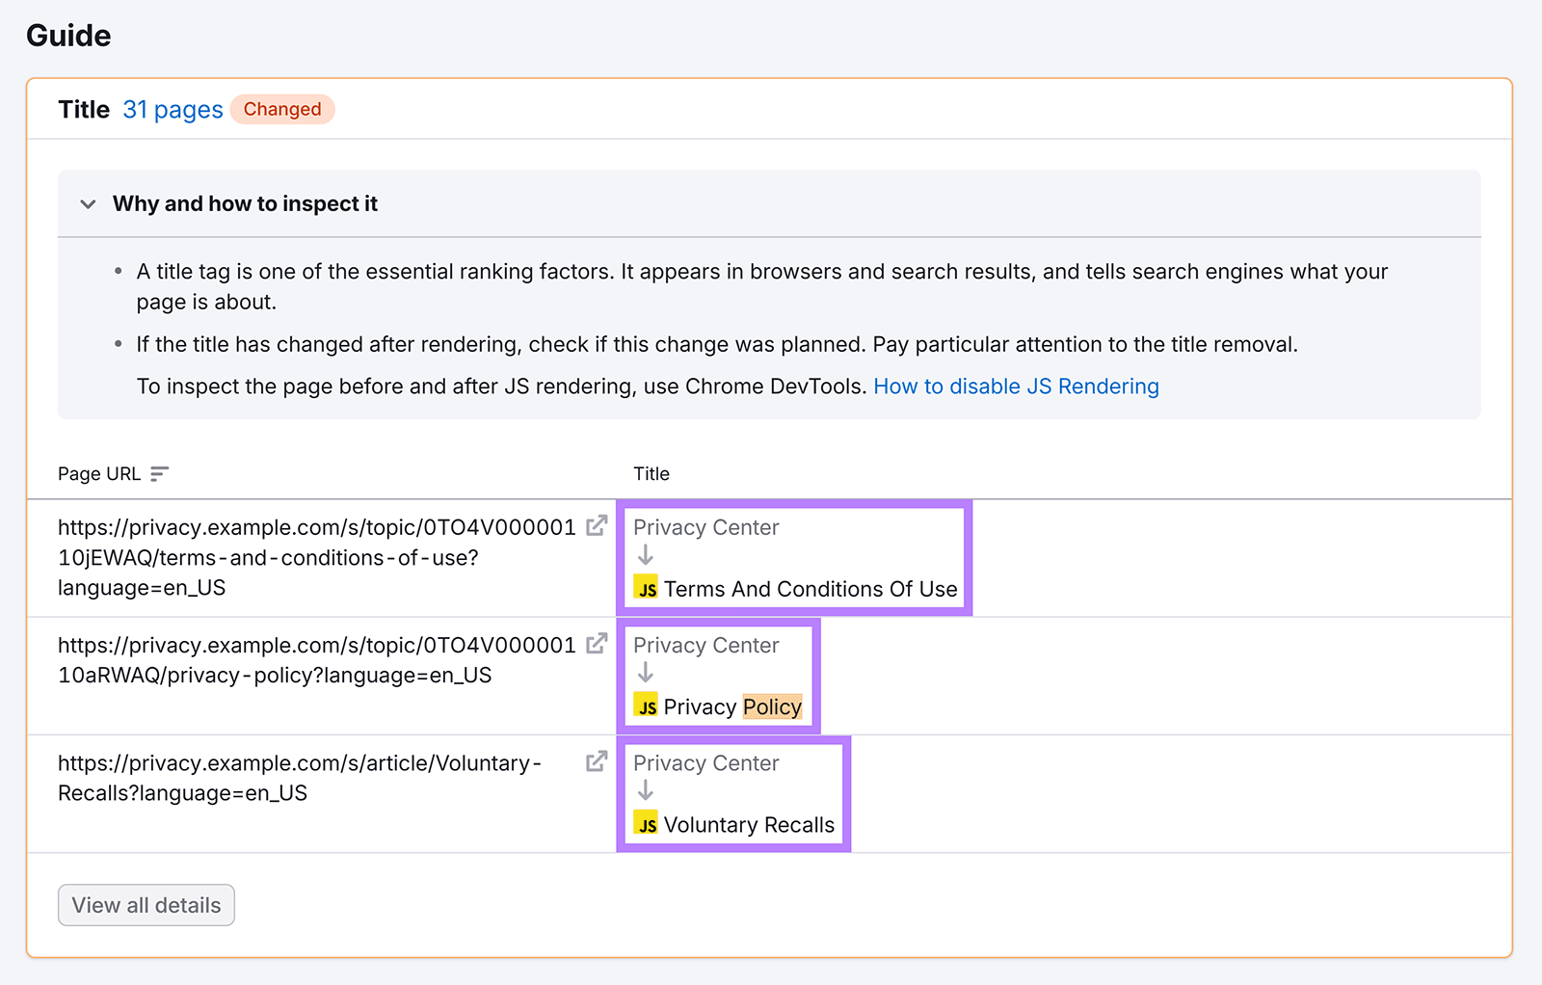Screen dimensions: 1542x985
Task: Click the external link icon beside privacy-policy URL
Action: point(598,644)
